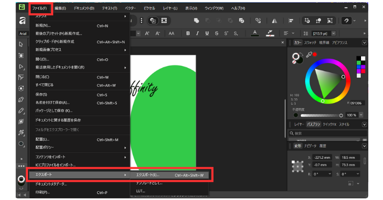
Task: Choose 名前を付けて保存(A)...
Action: [x=80, y=103]
